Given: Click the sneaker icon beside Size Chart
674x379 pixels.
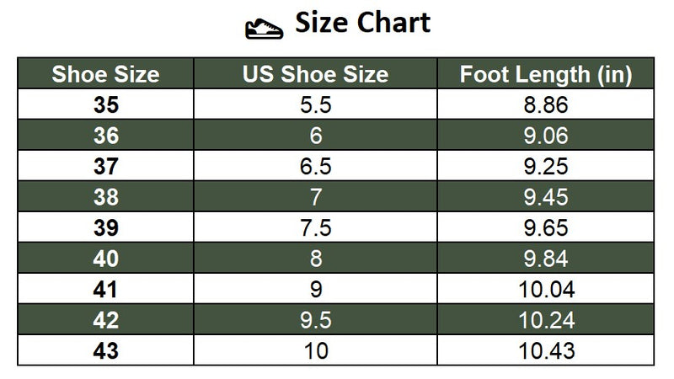Looking at the screenshot, I should [x=263, y=27].
